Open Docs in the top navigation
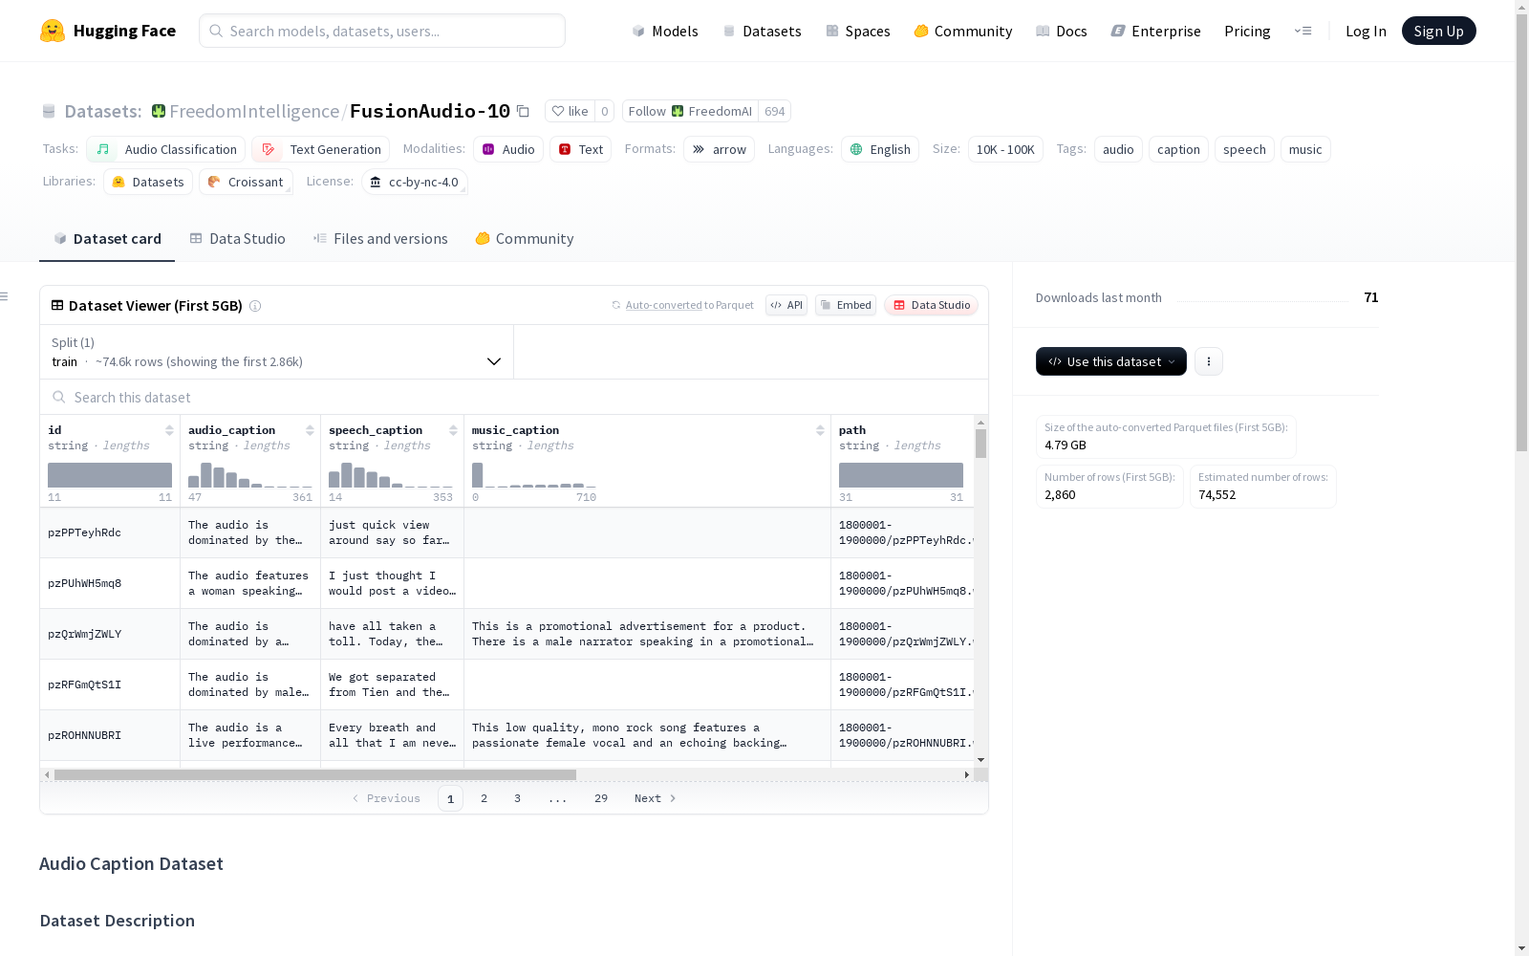Viewport: 1529px width, 956px height. (1062, 31)
